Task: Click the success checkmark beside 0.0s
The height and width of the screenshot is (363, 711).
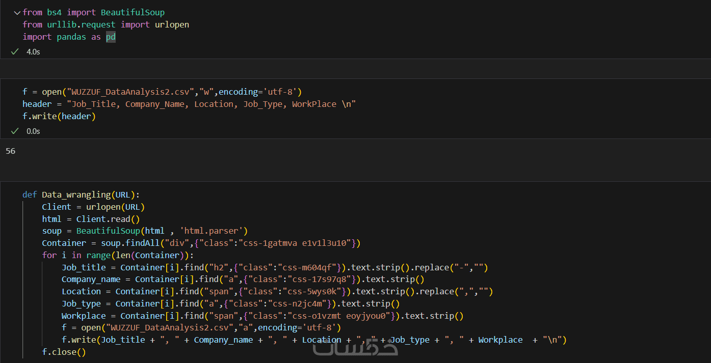Action: 15,131
